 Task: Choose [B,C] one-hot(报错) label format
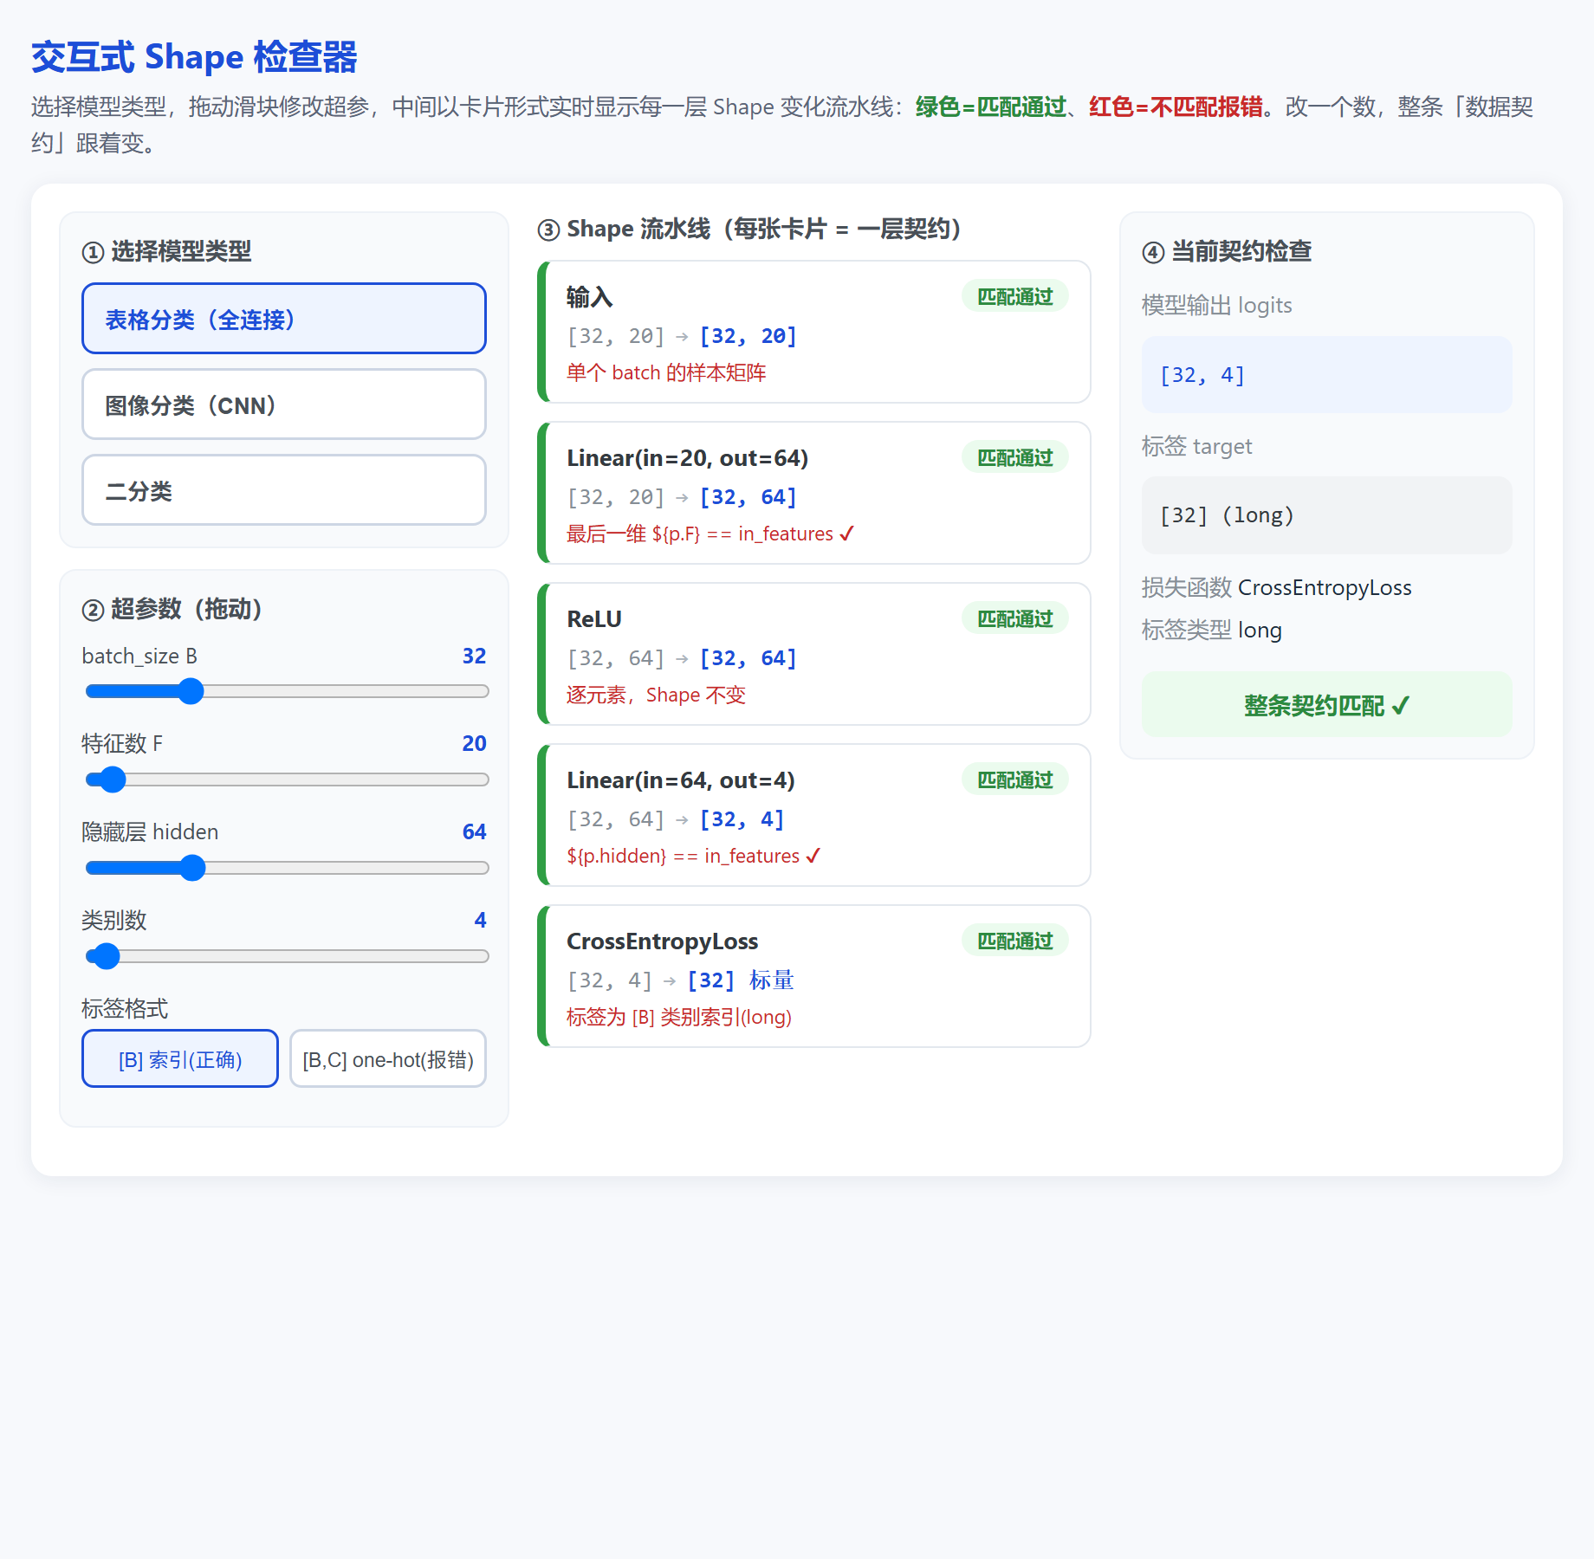click(x=388, y=1058)
